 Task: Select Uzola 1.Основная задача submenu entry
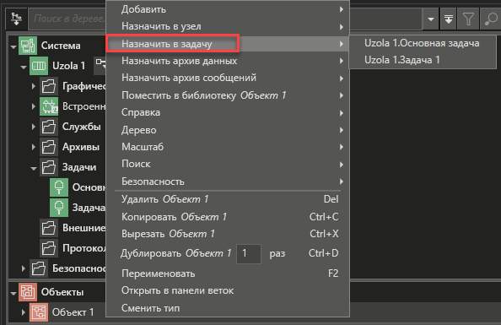(x=423, y=43)
